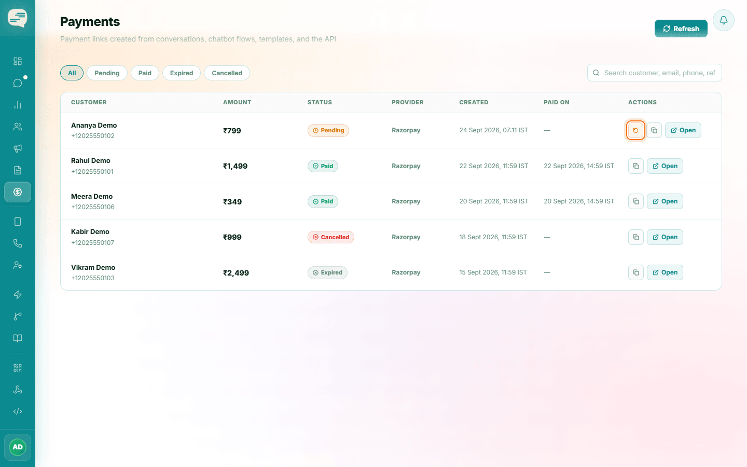Screen dimensions: 747x467
Task: Click the Cancelled status badge for Kabir Demo
Action: click(331, 237)
